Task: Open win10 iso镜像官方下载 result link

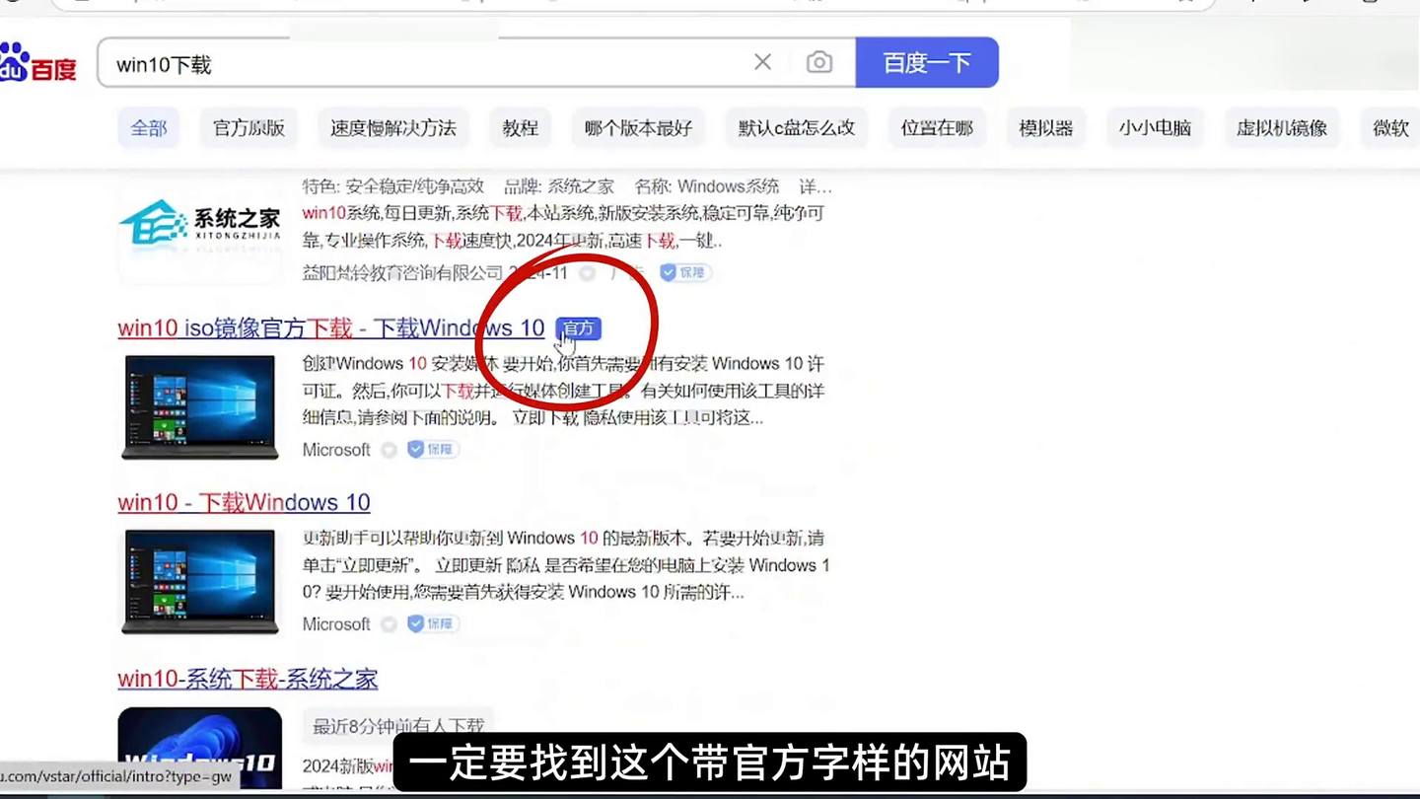Action: click(331, 327)
